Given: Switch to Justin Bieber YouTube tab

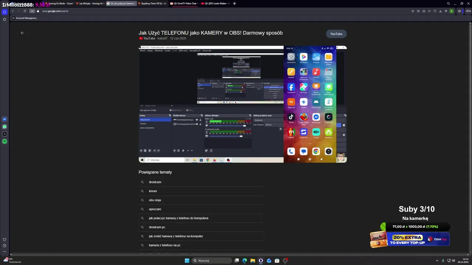Looking at the screenshot, I should (x=216, y=3).
